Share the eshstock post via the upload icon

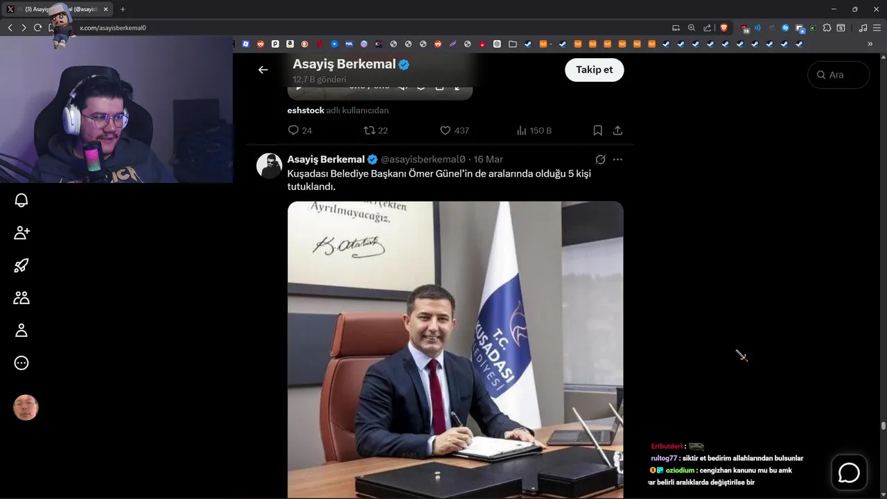[x=618, y=130]
